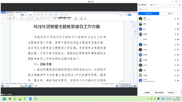182x102 pixels.
Task: Pop out the 管理成员 panel into a window
Action: click(x=151, y=5)
